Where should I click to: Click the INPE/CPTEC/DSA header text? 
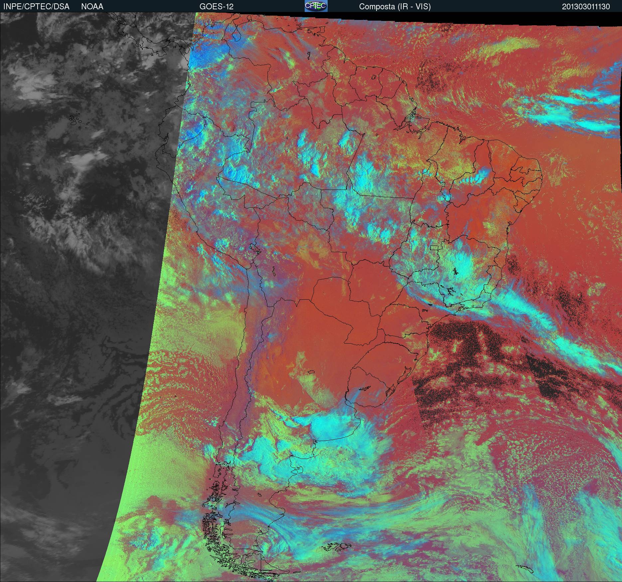pos(36,7)
